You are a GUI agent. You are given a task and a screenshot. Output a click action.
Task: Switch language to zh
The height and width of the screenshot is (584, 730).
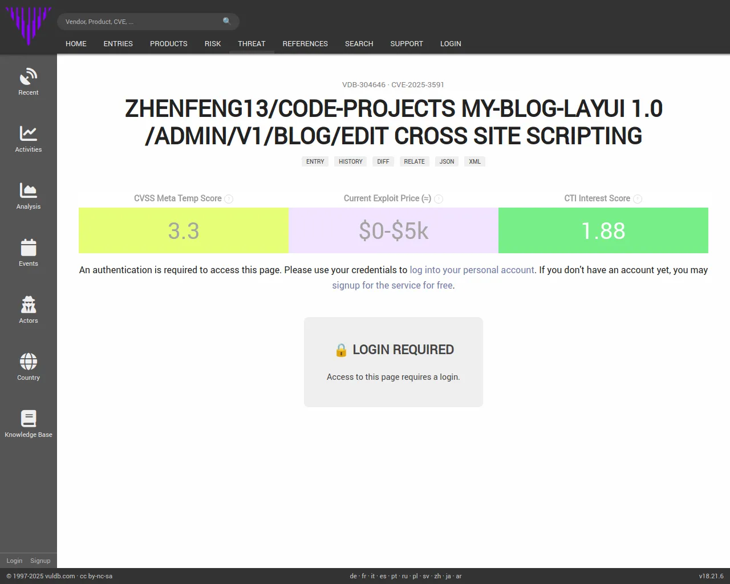pos(437,576)
